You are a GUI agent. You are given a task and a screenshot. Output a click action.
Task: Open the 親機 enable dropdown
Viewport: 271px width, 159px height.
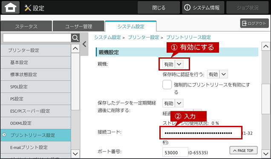[173, 64]
